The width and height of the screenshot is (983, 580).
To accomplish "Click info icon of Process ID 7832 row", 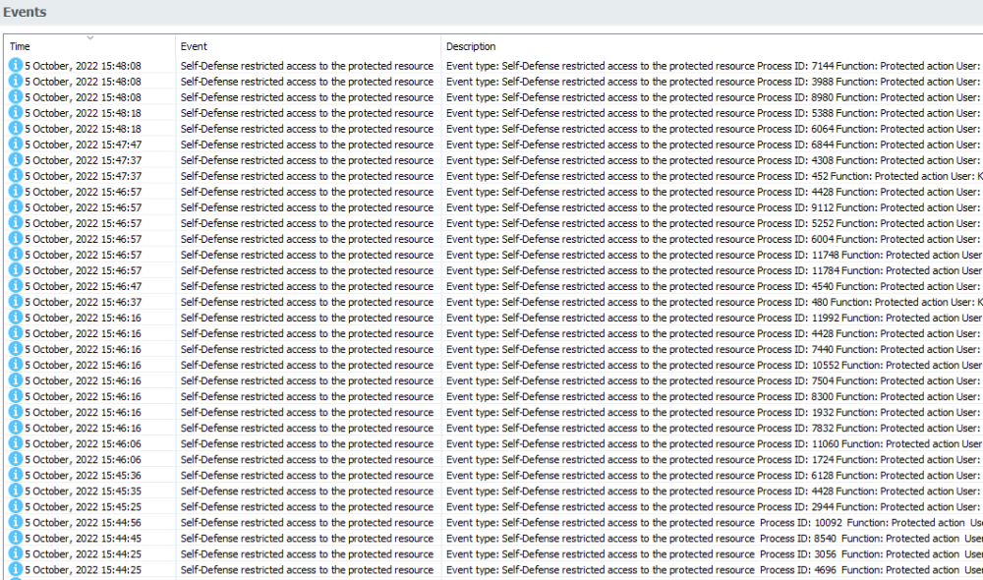I will (x=16, y=428).
